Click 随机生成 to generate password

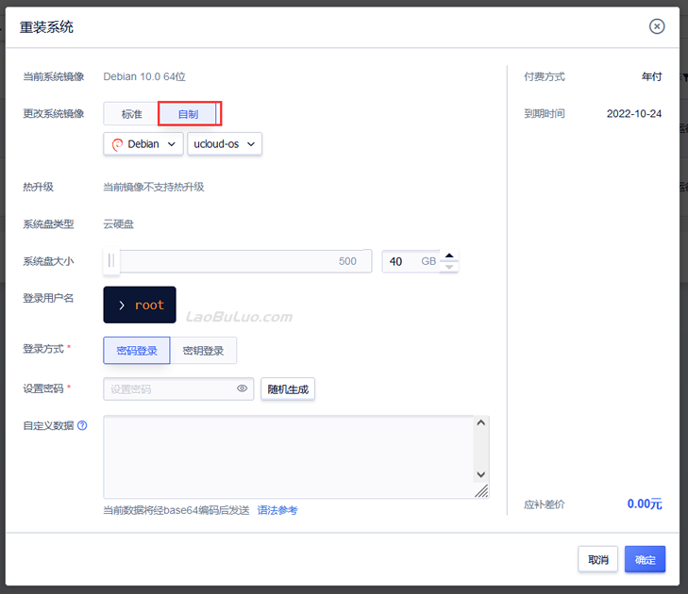click(x=288, y=388)
